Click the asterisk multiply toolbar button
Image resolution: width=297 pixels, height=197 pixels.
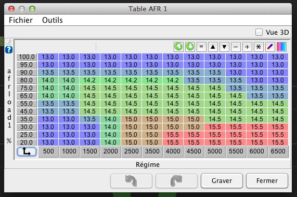(259, 47)
